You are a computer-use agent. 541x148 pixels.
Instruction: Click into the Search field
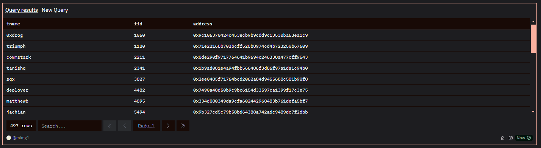point(70,126)
